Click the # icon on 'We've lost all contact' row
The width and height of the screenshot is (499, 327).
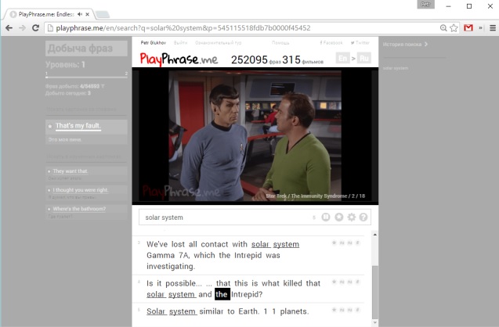click(357, 243)
